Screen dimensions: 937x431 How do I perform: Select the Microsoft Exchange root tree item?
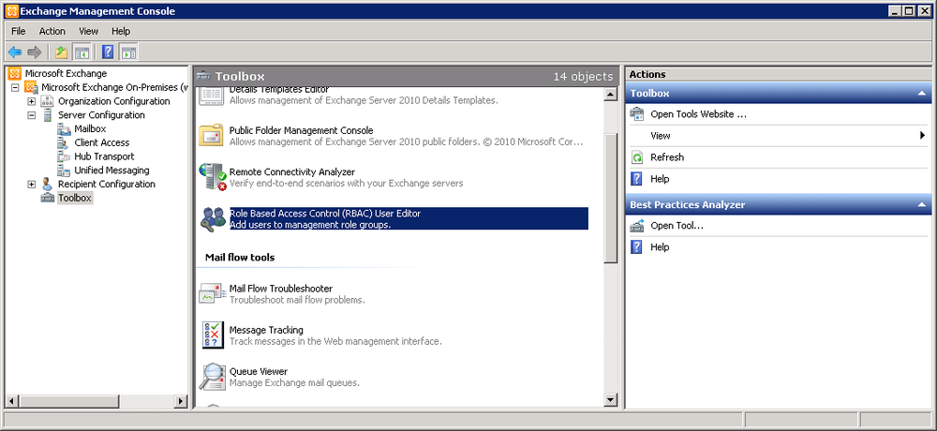(x=66, y=73)
